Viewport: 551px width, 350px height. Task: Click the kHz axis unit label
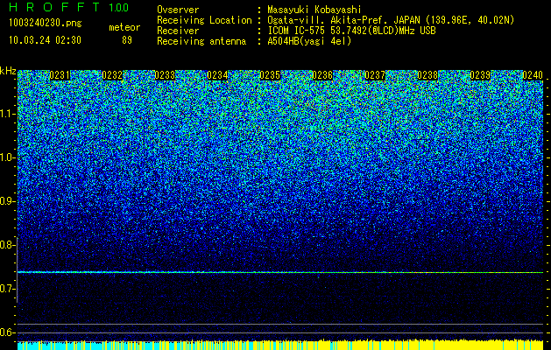point(8,71)
